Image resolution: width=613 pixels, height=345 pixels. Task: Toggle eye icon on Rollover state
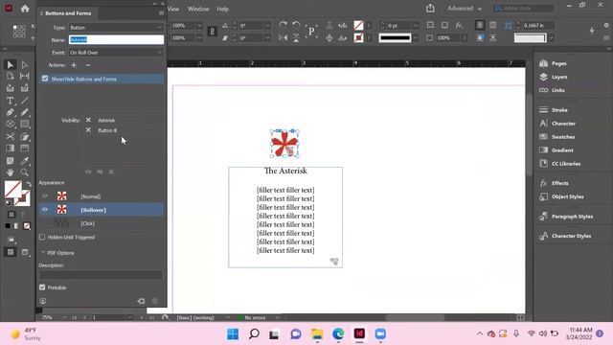pos(45,210)
